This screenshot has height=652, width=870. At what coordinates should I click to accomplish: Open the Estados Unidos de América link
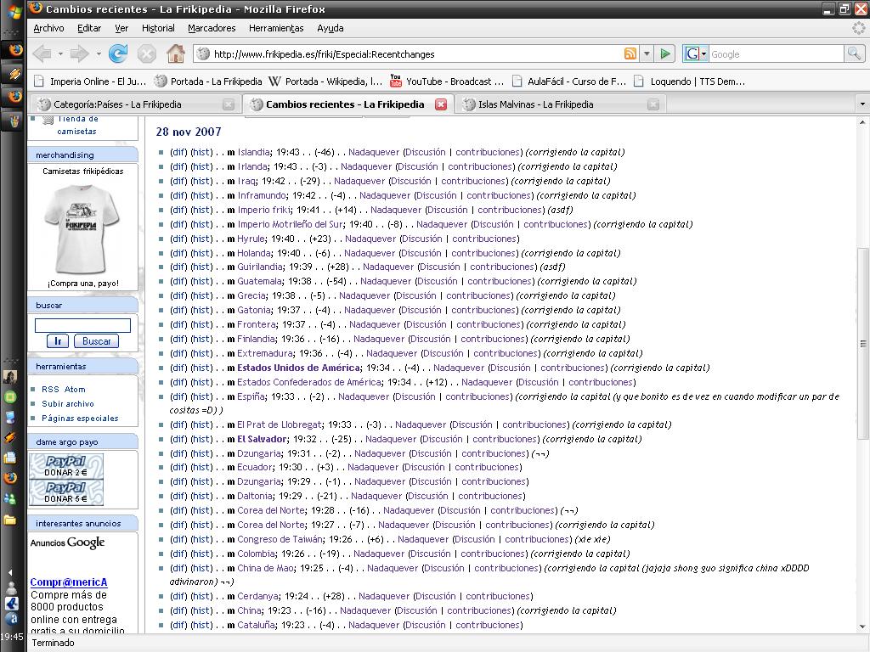[x=297, y=368]
